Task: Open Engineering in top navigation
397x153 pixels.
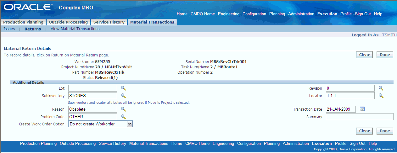Action: [x=229, y=14]
